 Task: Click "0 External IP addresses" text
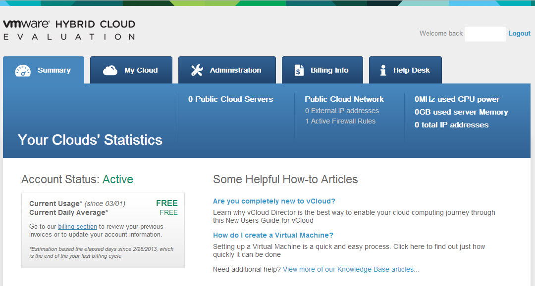pyautogui.click(x=342, y=111)
